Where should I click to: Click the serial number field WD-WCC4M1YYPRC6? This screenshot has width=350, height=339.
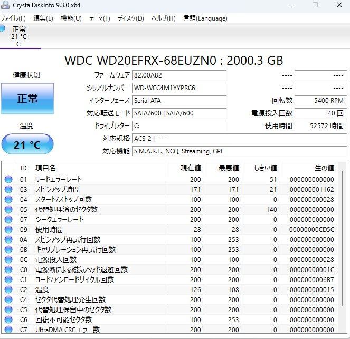(179, 88)
